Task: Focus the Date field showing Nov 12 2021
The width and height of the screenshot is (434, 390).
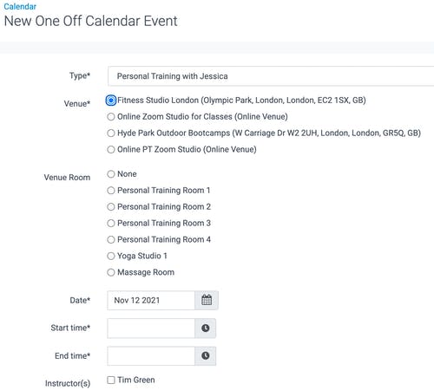Action: (x=151, y=300)
